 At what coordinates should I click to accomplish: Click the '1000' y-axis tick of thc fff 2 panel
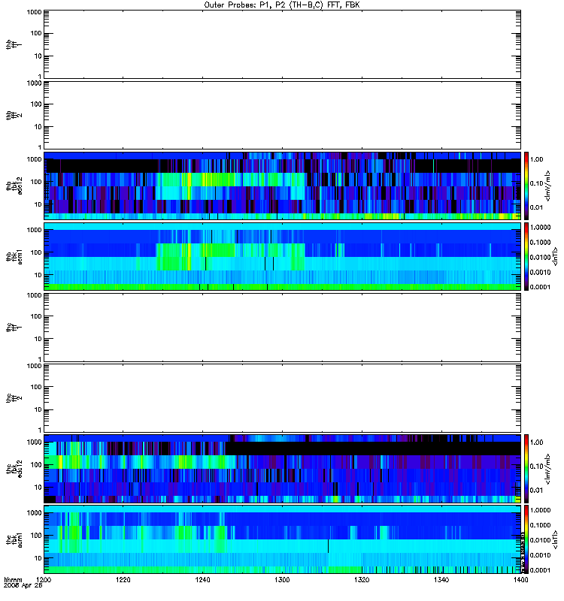coord(34,366)
